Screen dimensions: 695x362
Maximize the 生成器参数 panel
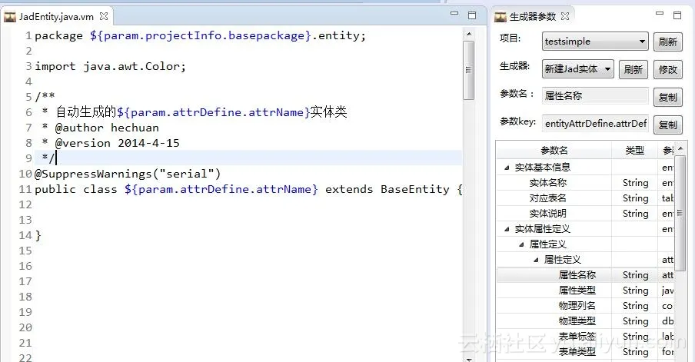[677, 15]
